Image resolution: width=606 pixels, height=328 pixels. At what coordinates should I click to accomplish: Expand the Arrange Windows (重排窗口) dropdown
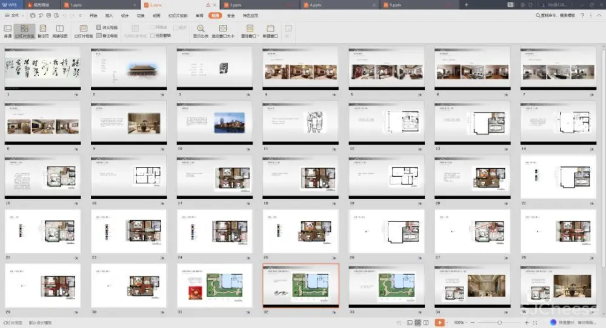(250, 31)
